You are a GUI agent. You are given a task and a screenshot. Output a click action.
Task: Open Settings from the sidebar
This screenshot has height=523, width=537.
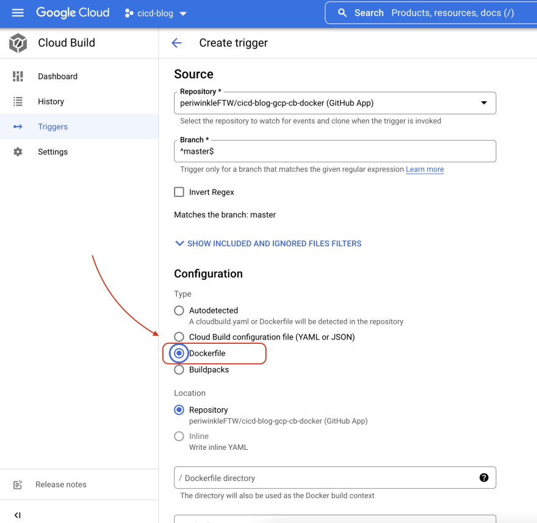(79, 152)
